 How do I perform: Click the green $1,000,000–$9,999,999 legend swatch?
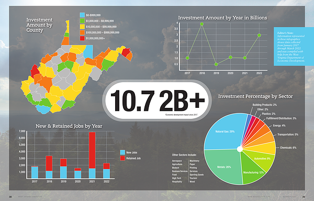tap(82, 21)
